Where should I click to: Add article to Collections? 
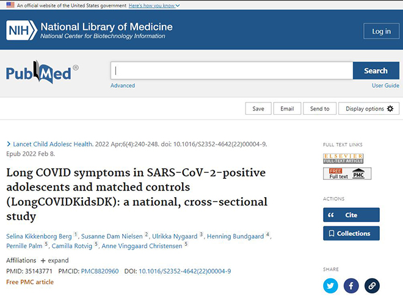[x=351, y=233]
